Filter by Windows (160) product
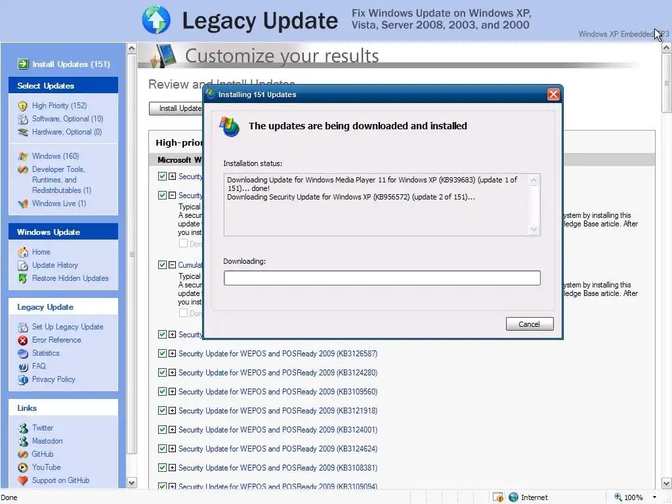The image size is (672, 504). coord(55,156)
